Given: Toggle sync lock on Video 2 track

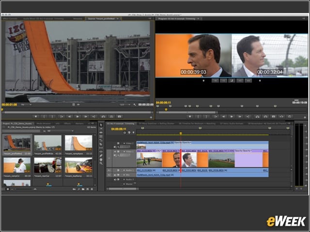Looking at the screenshot, I should [118, 144].
